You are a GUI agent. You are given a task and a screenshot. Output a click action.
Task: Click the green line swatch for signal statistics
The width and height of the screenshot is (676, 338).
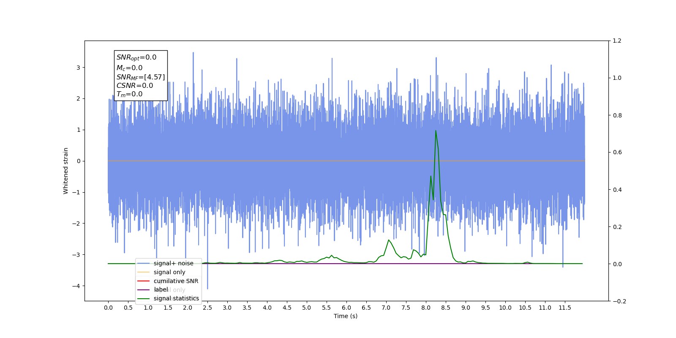pos(144,298)
